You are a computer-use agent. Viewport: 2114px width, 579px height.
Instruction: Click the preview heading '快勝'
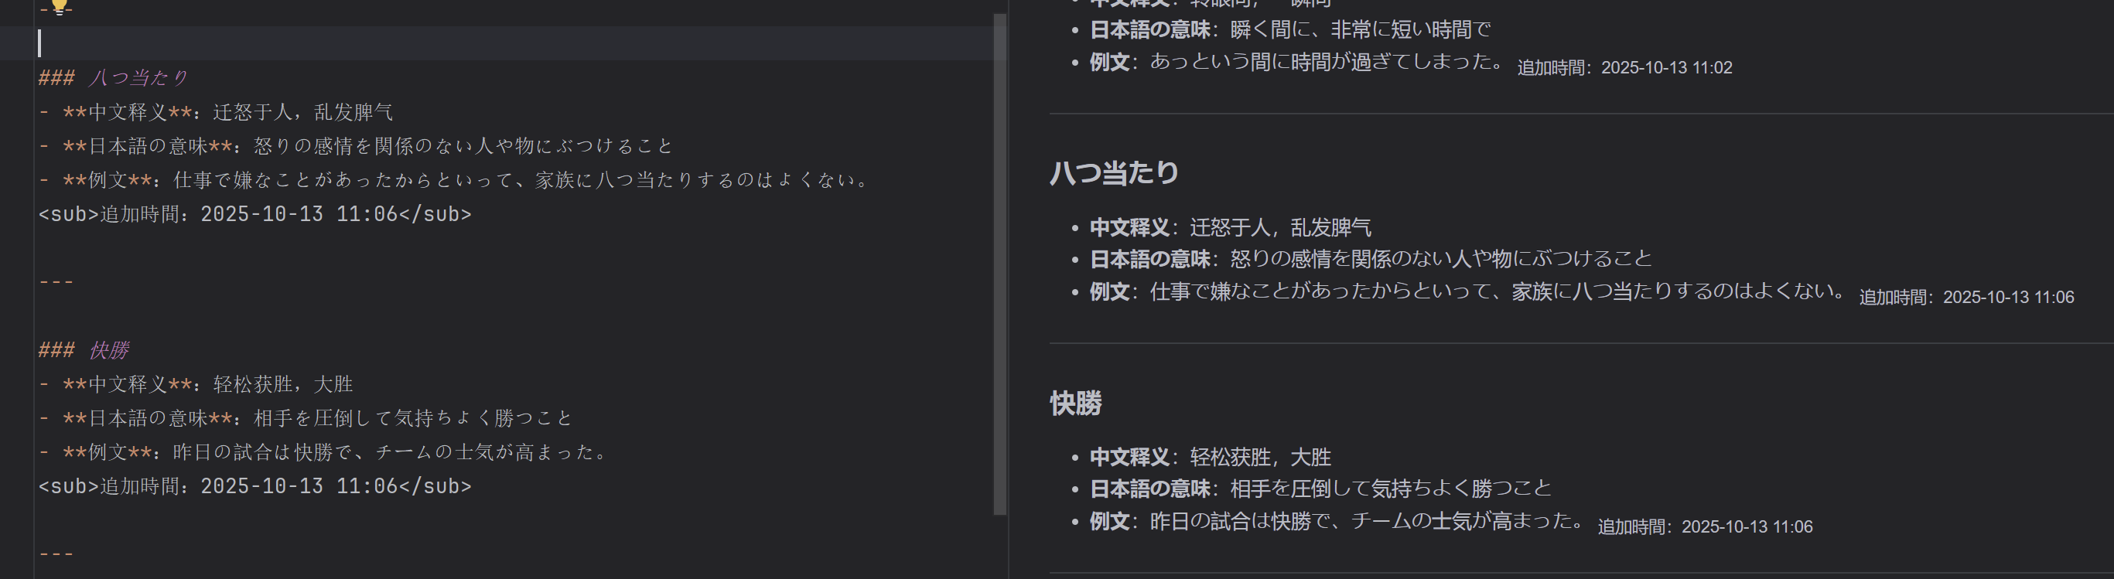[1075, 403]
